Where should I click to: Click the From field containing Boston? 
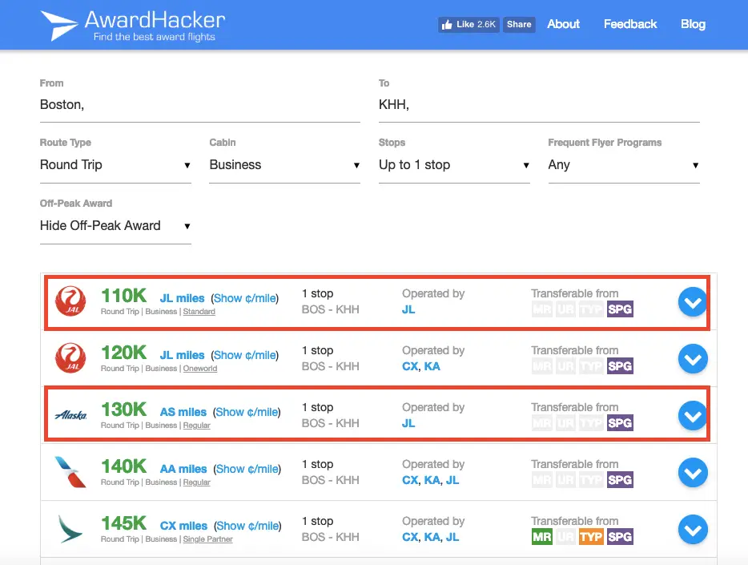(x=200, y=105)
